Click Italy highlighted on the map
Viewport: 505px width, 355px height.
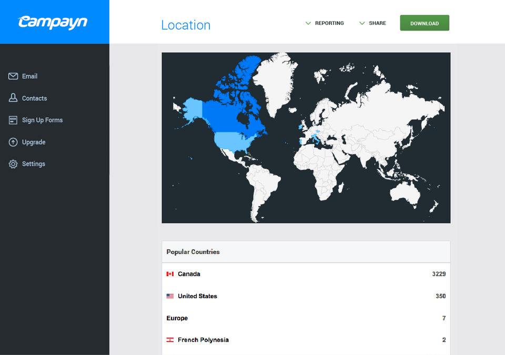click(316, 138)
